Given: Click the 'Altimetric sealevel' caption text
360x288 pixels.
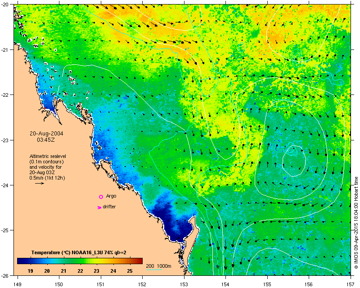Looking at the screenshot, I should (x=48, y=156).
